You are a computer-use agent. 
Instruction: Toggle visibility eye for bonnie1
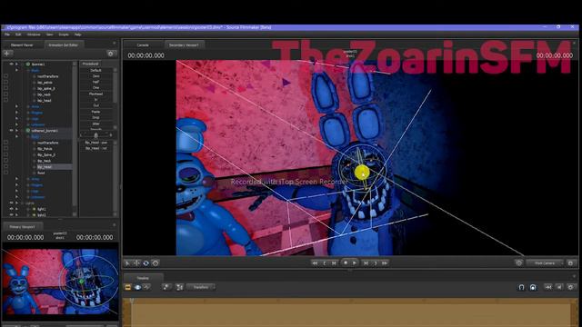coord(11,64)
